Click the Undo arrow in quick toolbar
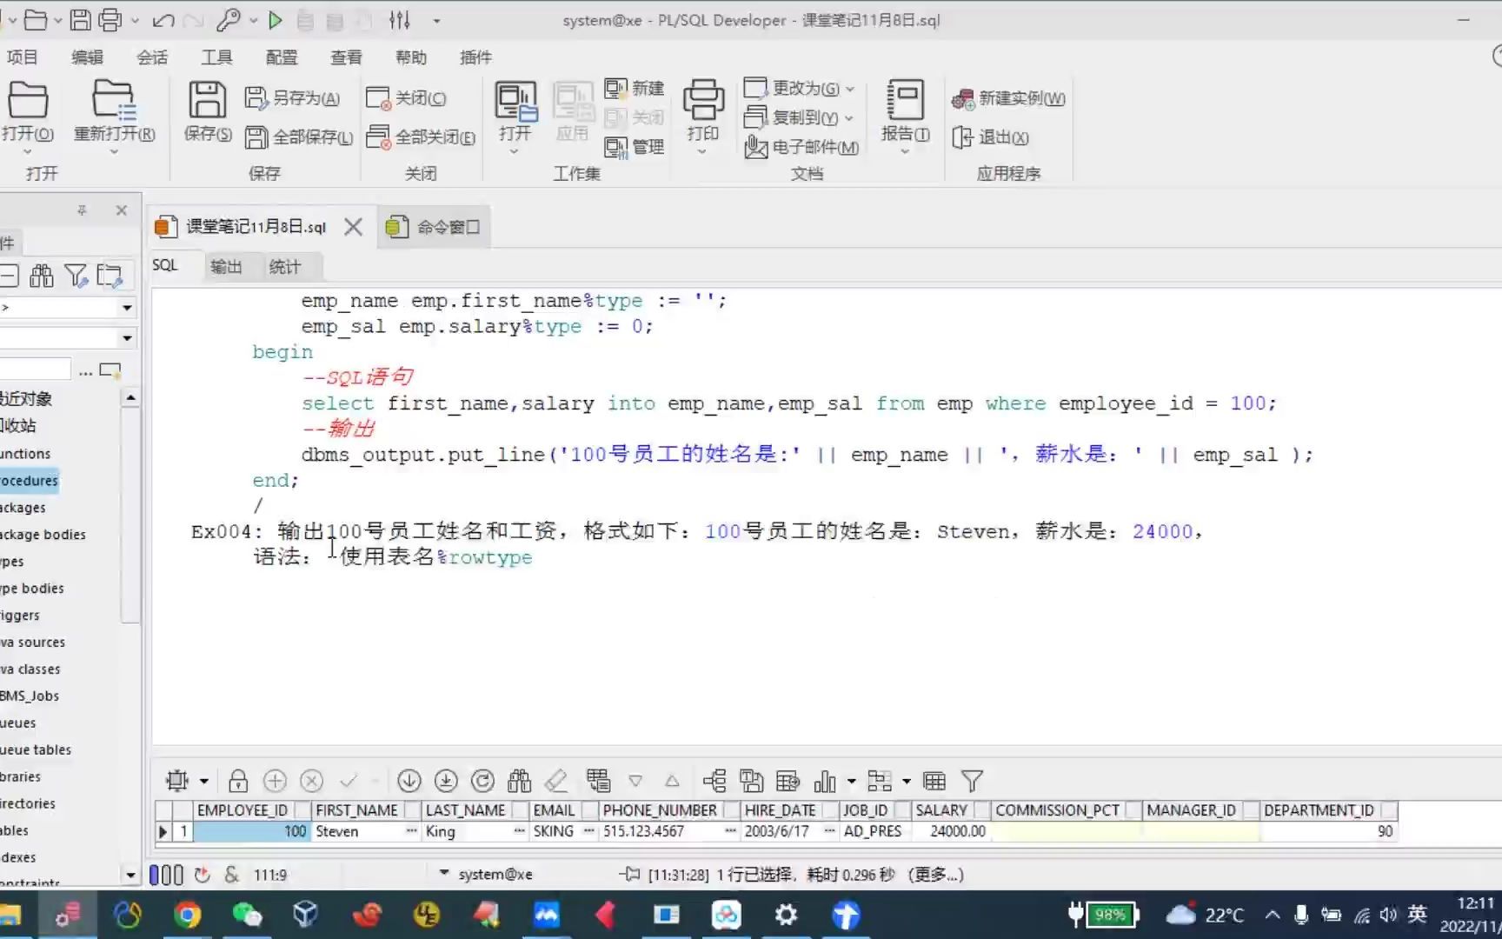The height and width of the screenshot is (939, 1502). click(x=163, y=19)
